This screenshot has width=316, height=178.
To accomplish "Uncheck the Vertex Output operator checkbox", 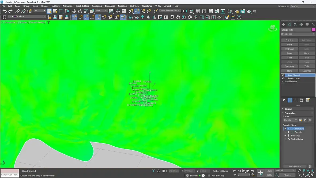I will 285,139.
